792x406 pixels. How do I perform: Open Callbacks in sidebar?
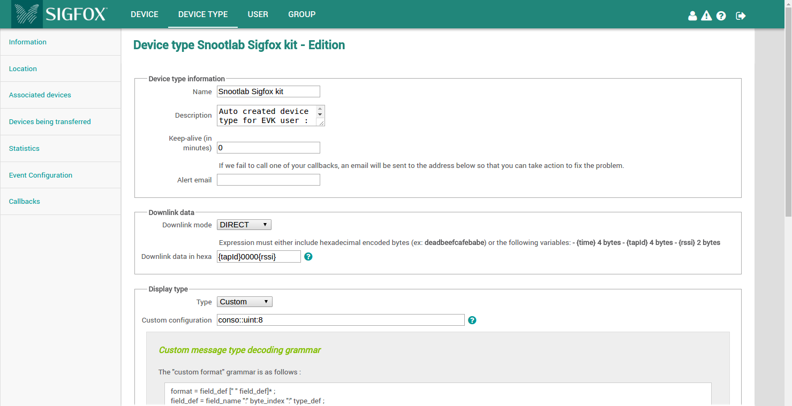[61, 202]
